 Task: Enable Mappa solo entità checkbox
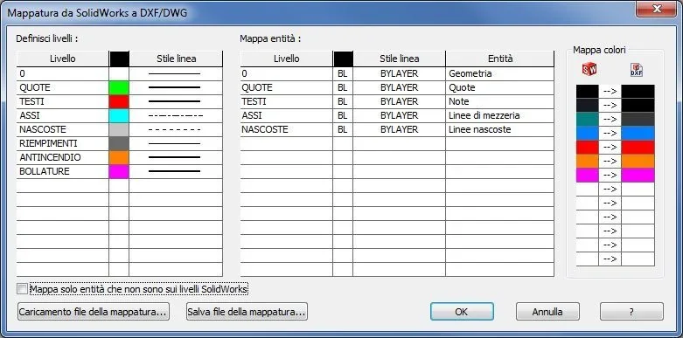click(x=22, y=289)
